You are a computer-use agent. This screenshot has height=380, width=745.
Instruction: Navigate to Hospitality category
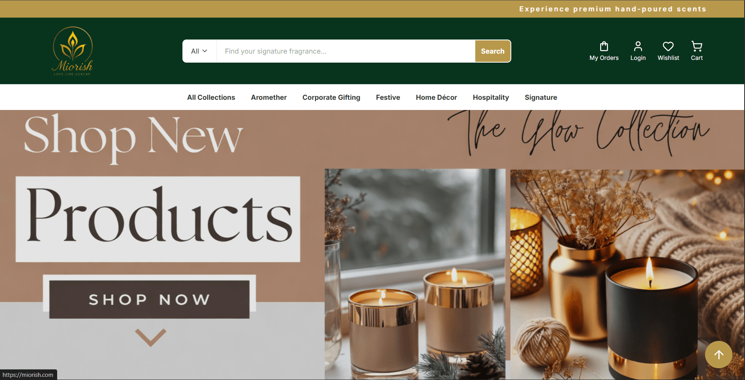pos(491,97)
